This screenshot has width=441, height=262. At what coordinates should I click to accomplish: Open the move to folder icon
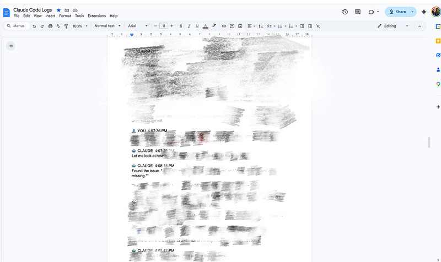[x=67, y=10]
